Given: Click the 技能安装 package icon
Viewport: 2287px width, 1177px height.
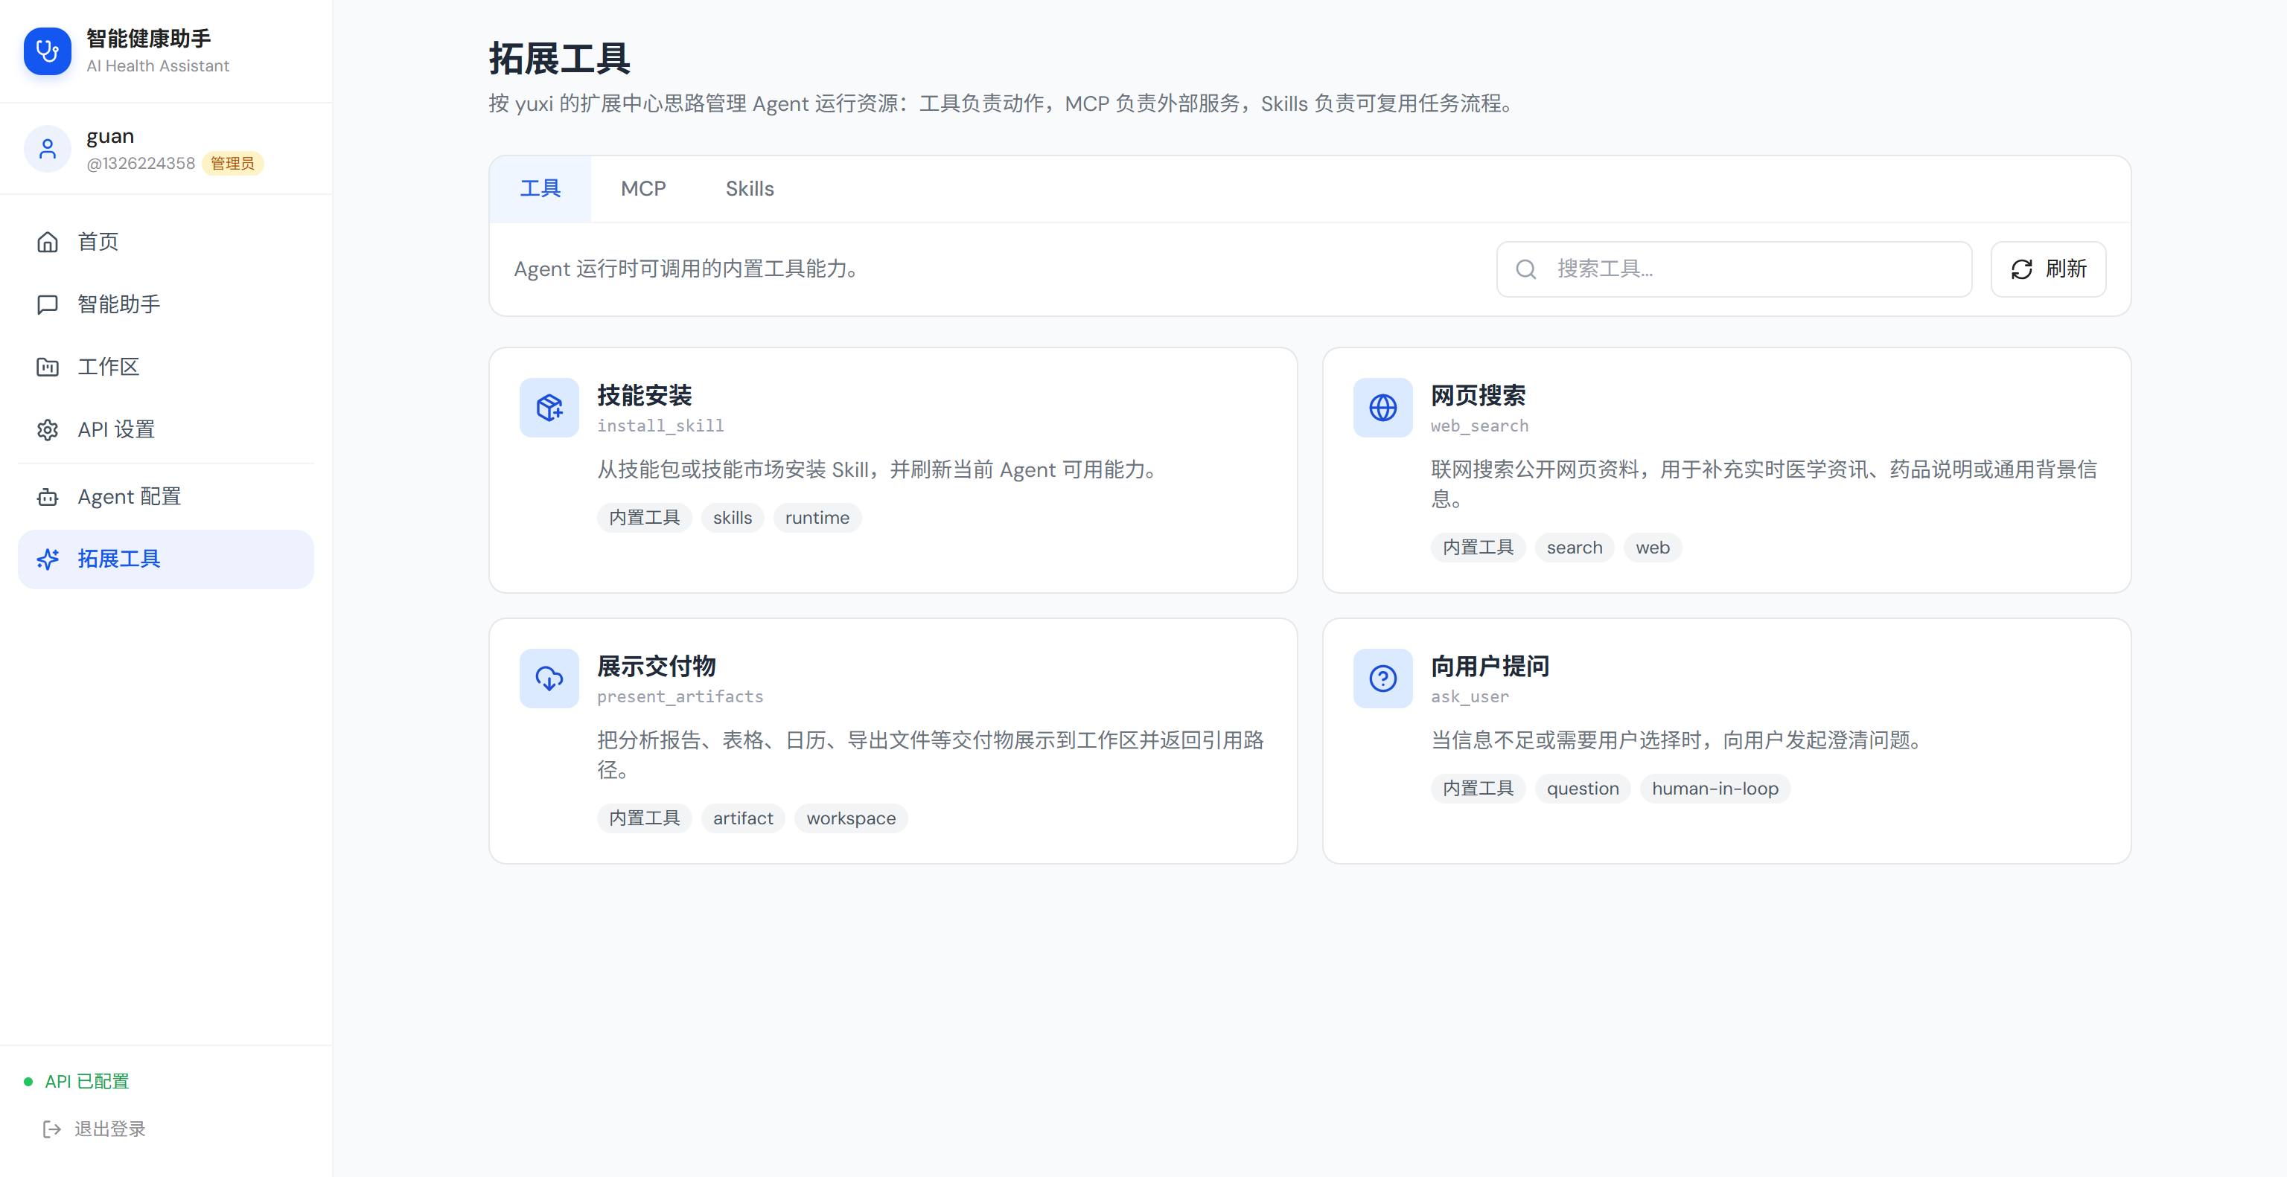Looking at the screenshot, I should point(549,407).
